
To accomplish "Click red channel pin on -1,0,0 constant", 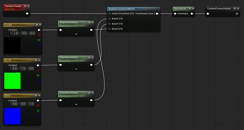I will point(39,35).
